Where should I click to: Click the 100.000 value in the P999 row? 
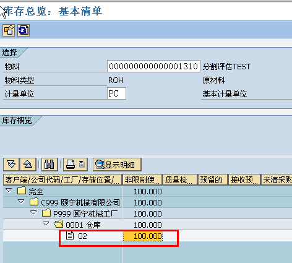[148, 214]
